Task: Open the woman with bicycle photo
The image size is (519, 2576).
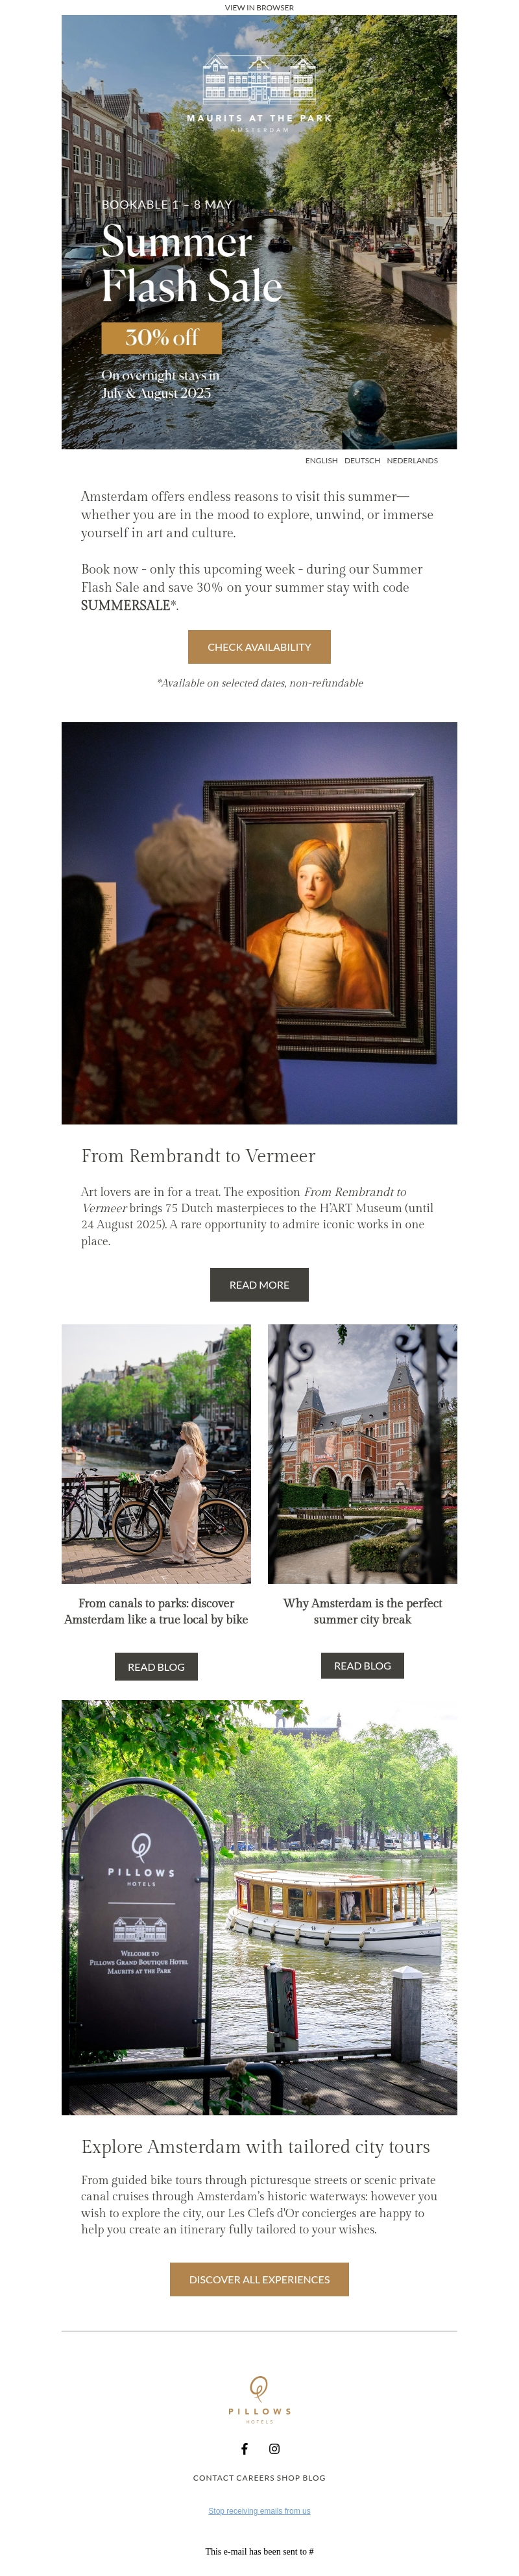Action: pyautogui.click(x=156, y=1454)
